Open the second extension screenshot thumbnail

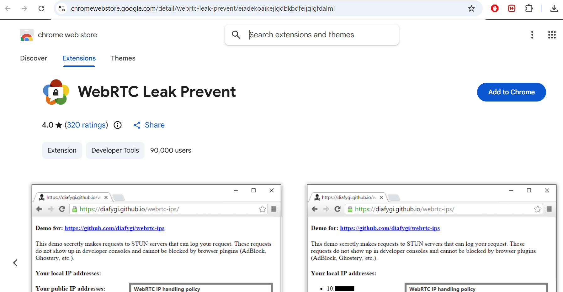click(432, 238)
